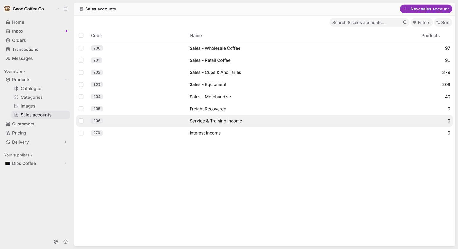The height and width of the screenshot is (249, 458).
Task: Click the Delivery route icon
Action: point(8,142)
